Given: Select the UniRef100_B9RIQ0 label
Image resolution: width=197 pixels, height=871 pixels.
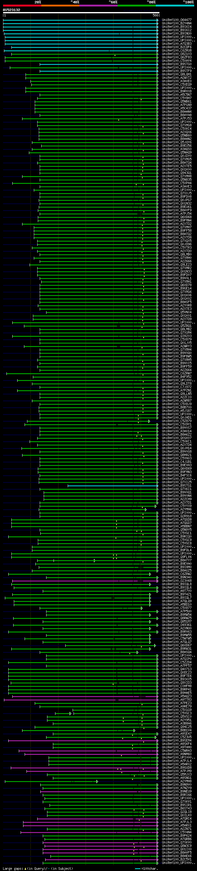Looking at the screenshot, I should (176, 537).
